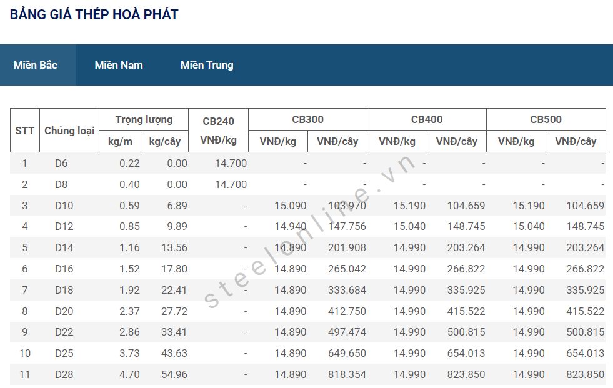Click the CB300 value 201.908
This screenshot has width=613, height=388.
tap(347, 247)
